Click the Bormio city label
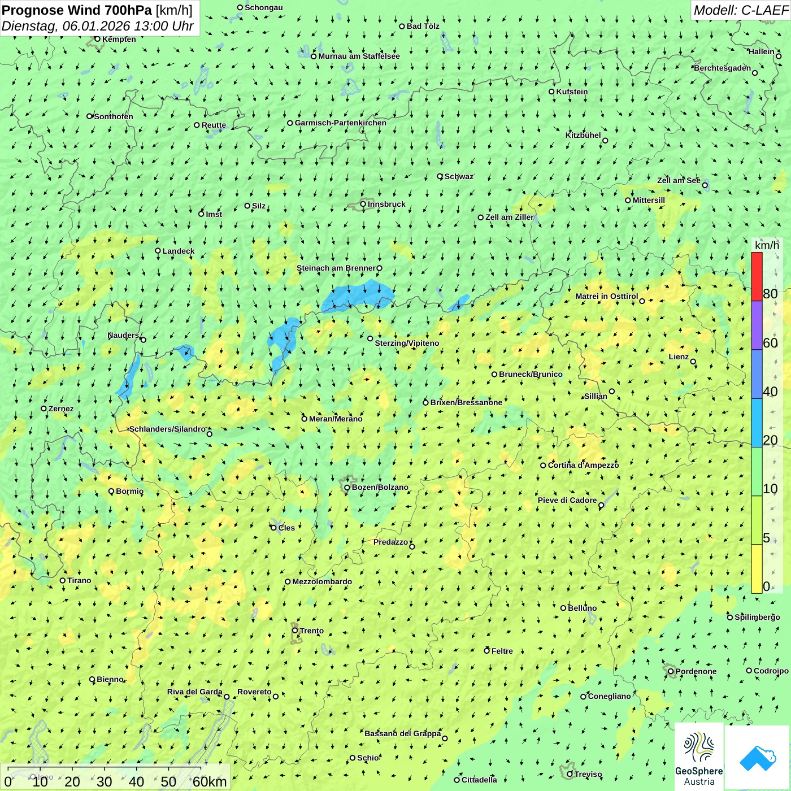The height and width of the screenshot is (791, 791). tap(129, 491)
